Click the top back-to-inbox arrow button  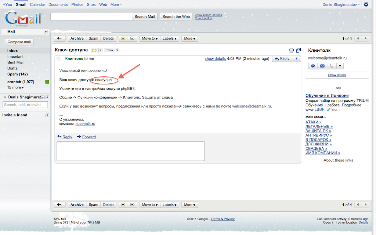59,39
